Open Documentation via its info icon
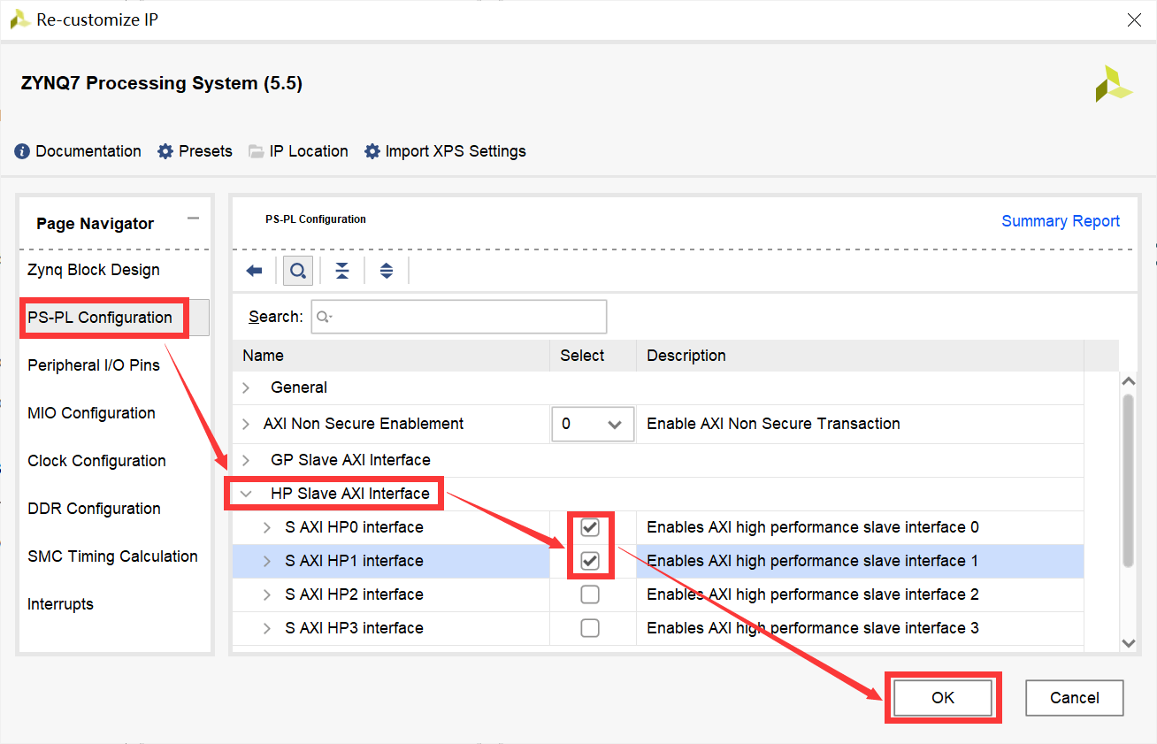Screen dimensions: 1157x744 [x=23, y=151]
